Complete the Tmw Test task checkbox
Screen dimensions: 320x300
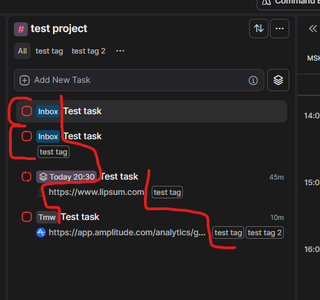26,217
